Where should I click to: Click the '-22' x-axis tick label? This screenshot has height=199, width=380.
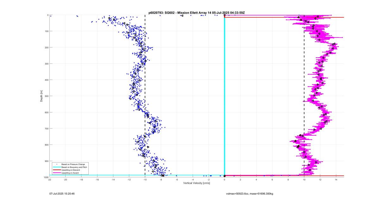49,180
